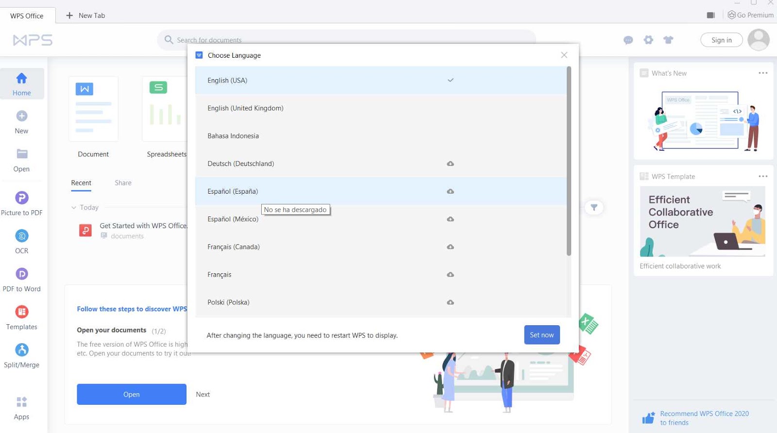The width and height of the screenshot is (777, 433).
Task: Choose Español (México) from list
Action: point(381,219)
